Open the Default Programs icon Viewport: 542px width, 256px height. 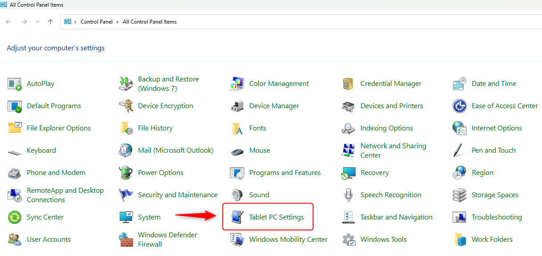click(x=15, y=106)
